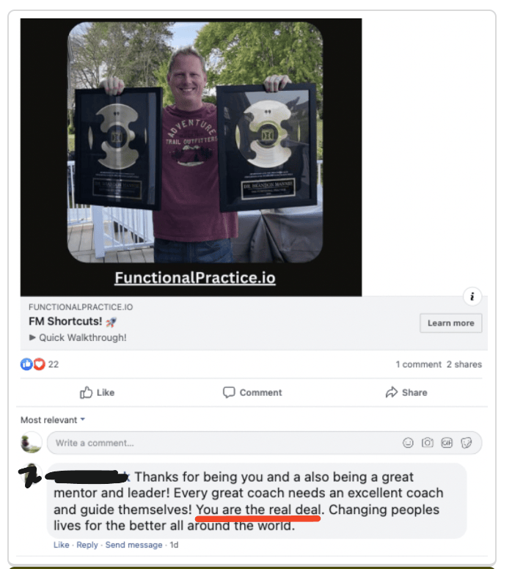Screen dimensions: 512x569
Task: Click your profile avatar beside the comment box
Action: [32, 442]
